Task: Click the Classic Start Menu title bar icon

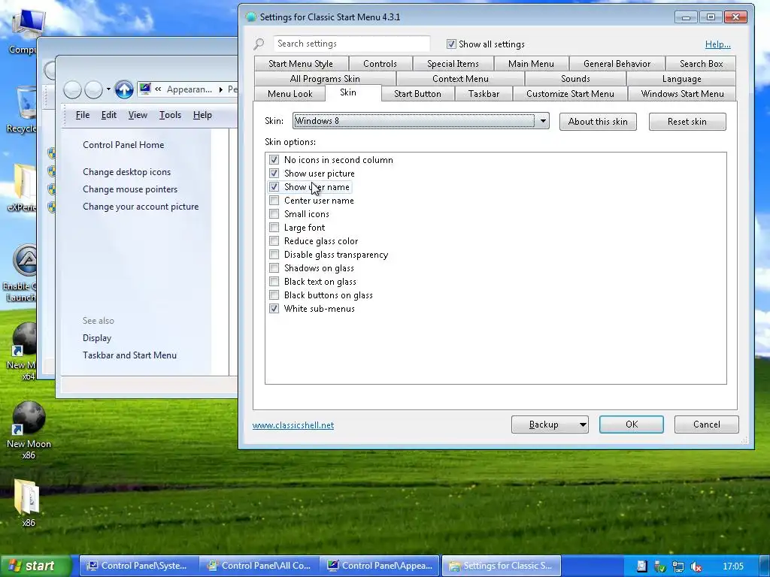Action: point(251,17)
